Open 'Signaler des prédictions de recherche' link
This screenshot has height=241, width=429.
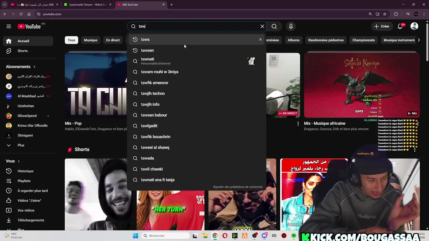[238, 187]
